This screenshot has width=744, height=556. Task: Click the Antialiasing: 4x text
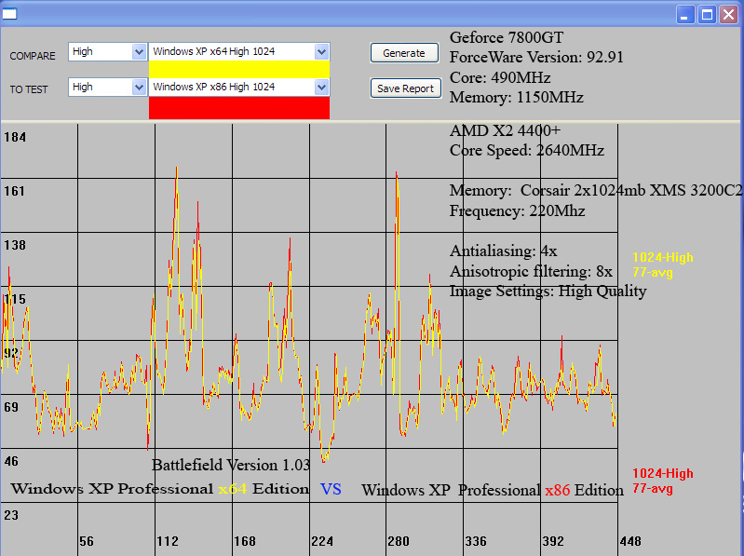point(504,251)
